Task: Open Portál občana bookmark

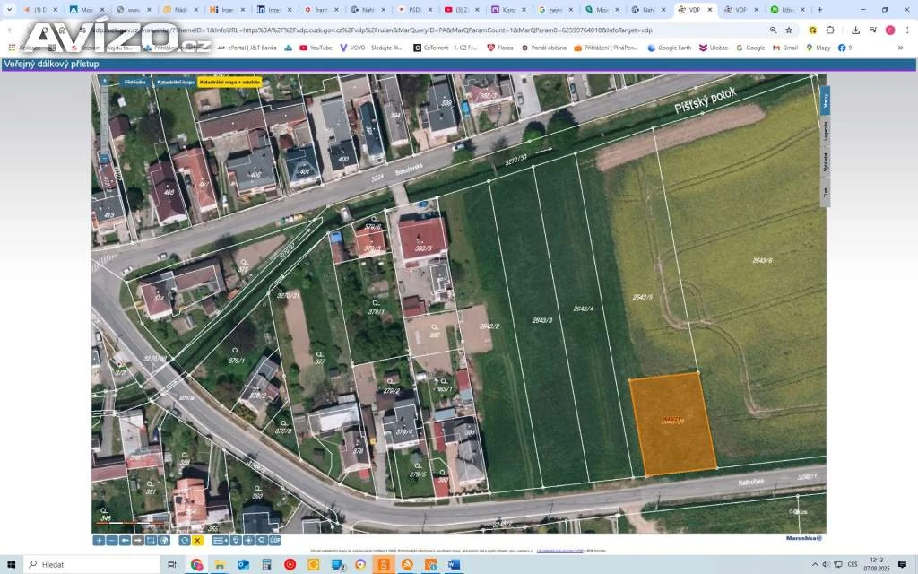Action: click(x=544, y=48)
